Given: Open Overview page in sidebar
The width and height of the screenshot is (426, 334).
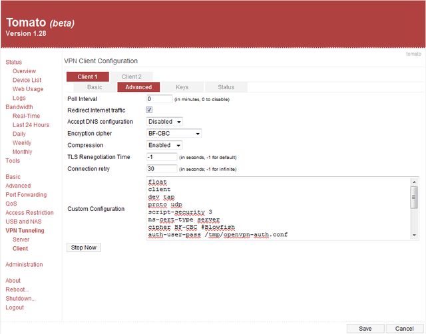Looking at the screenshot, I should click(24, 71).
